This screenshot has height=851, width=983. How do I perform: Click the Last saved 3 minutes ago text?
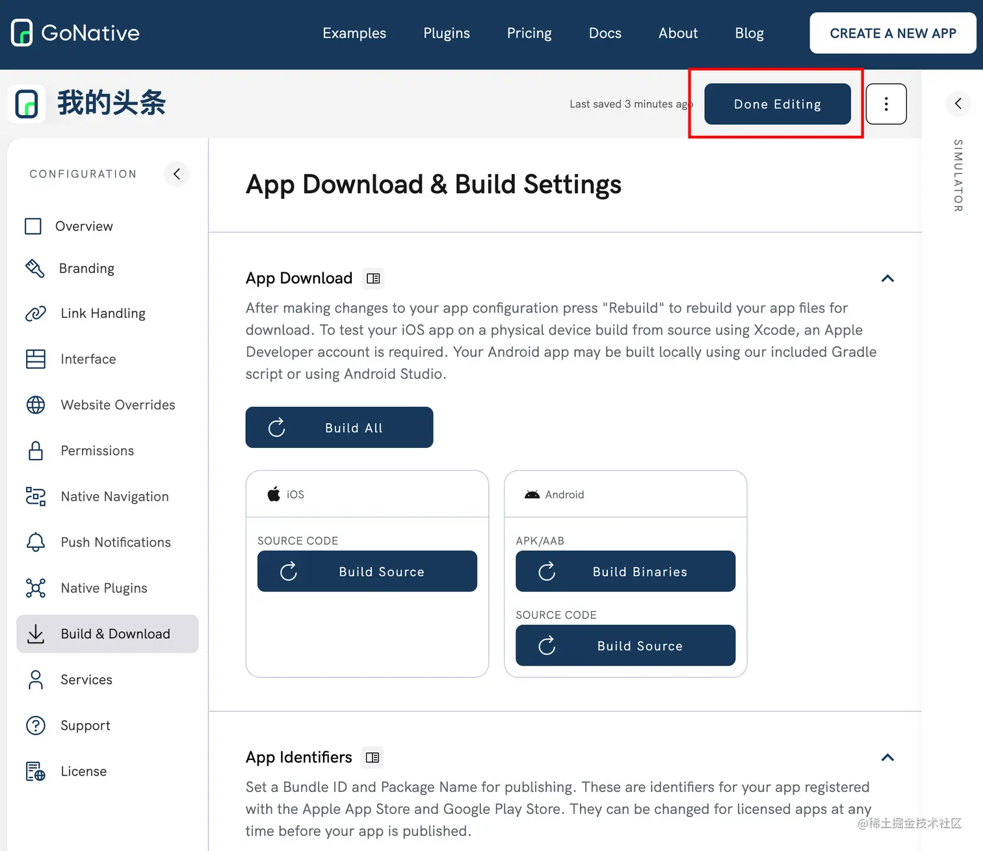[631, 104]
